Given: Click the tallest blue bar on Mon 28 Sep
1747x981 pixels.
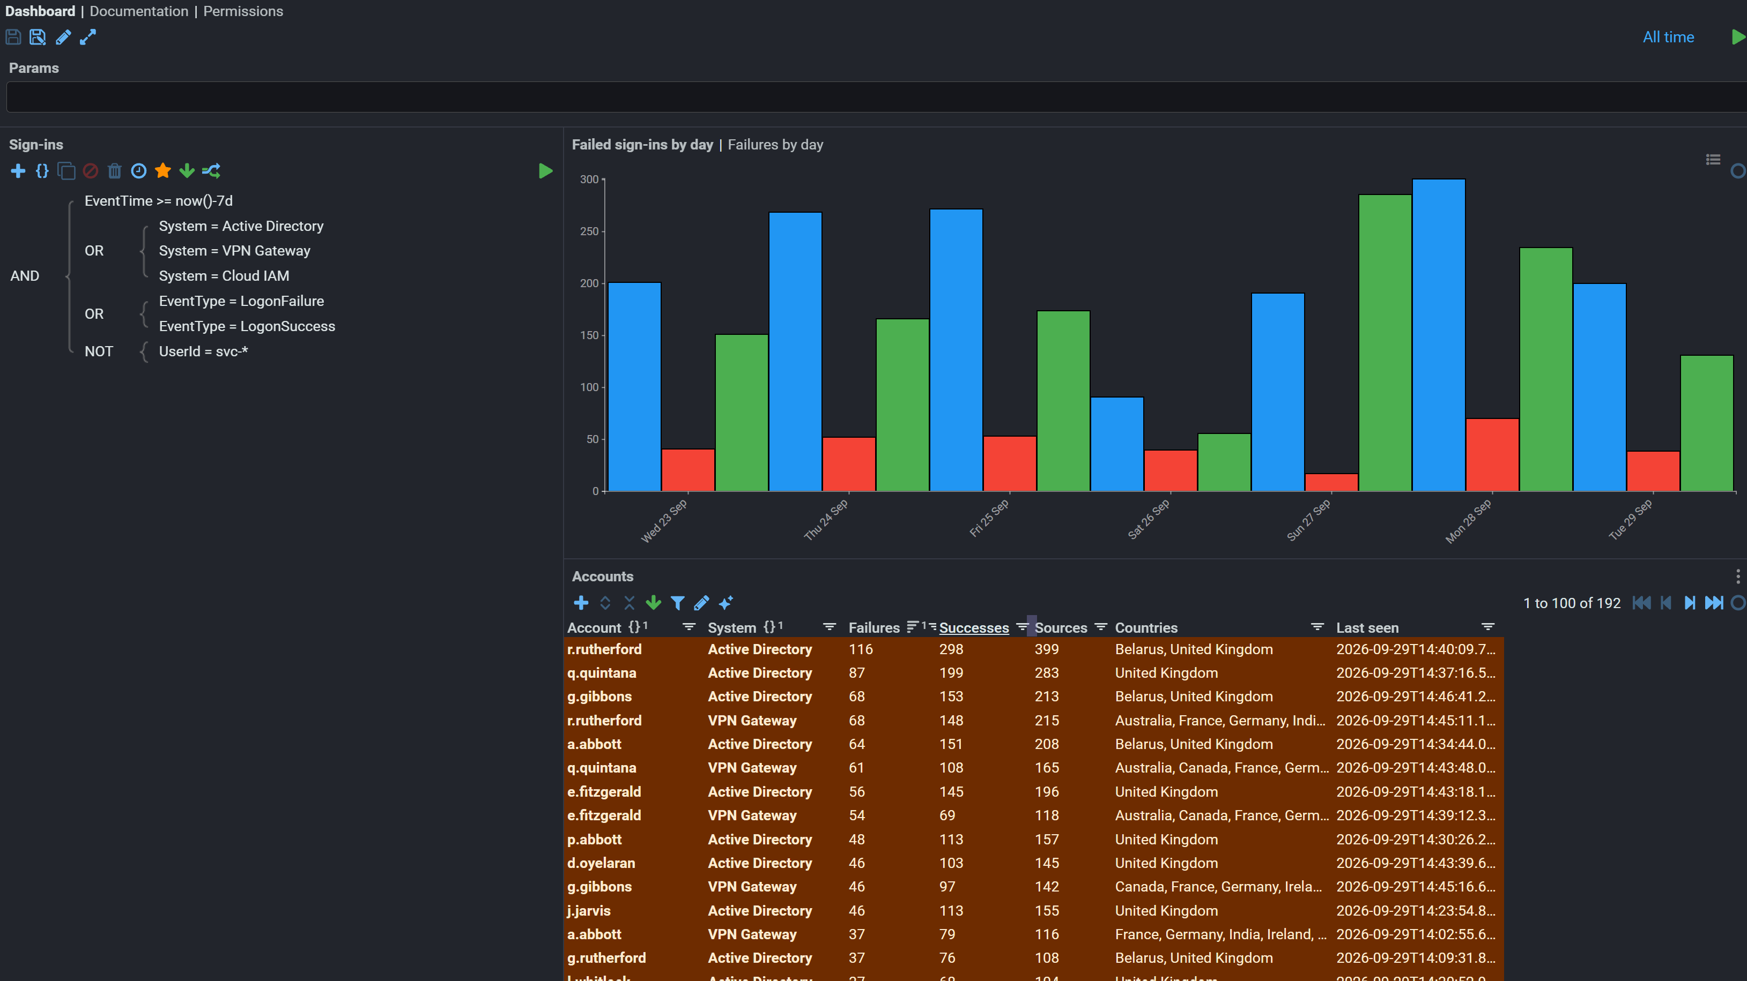Looking at the screenshot, I should 1439,335.
